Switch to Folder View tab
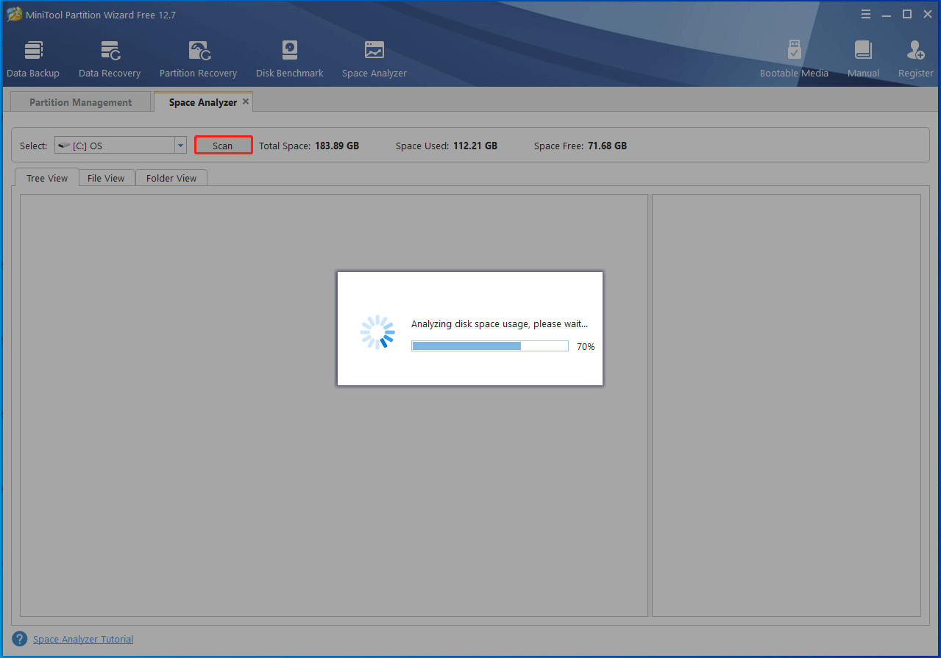The height and width of the screenshot is (658, 941). click(x=171, y=178)
